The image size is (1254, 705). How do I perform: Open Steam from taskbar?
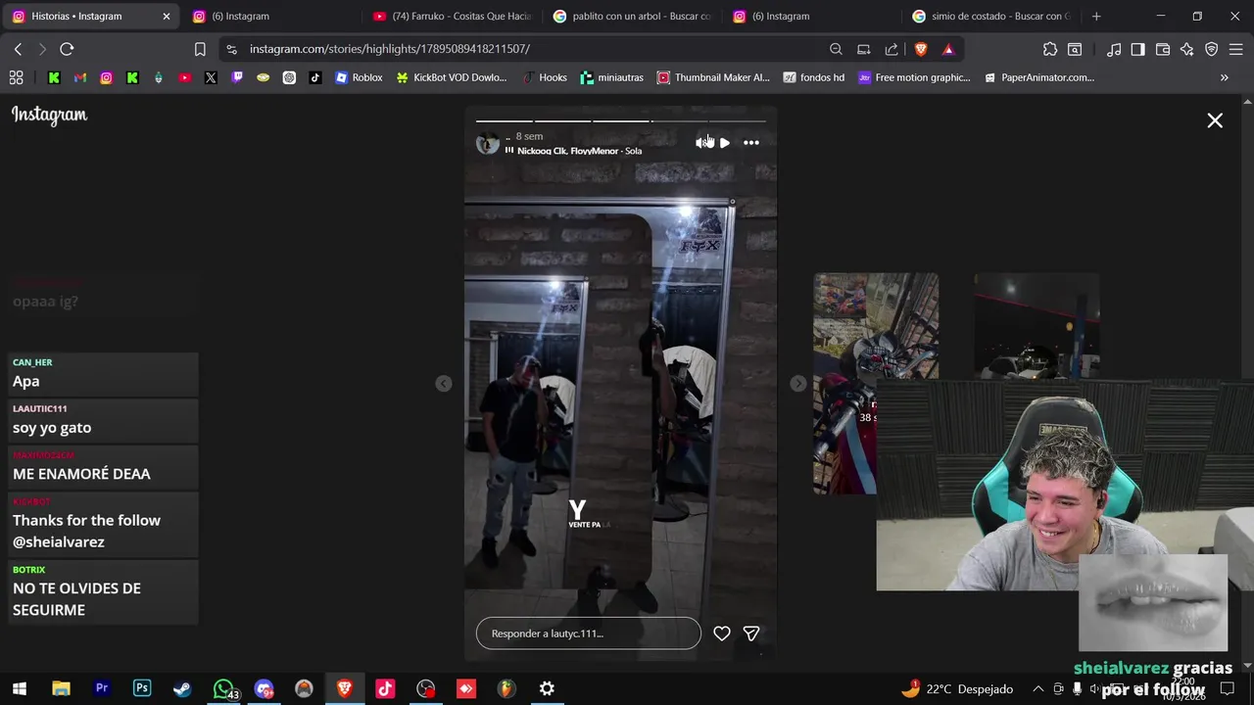click(x=182, y=689)
